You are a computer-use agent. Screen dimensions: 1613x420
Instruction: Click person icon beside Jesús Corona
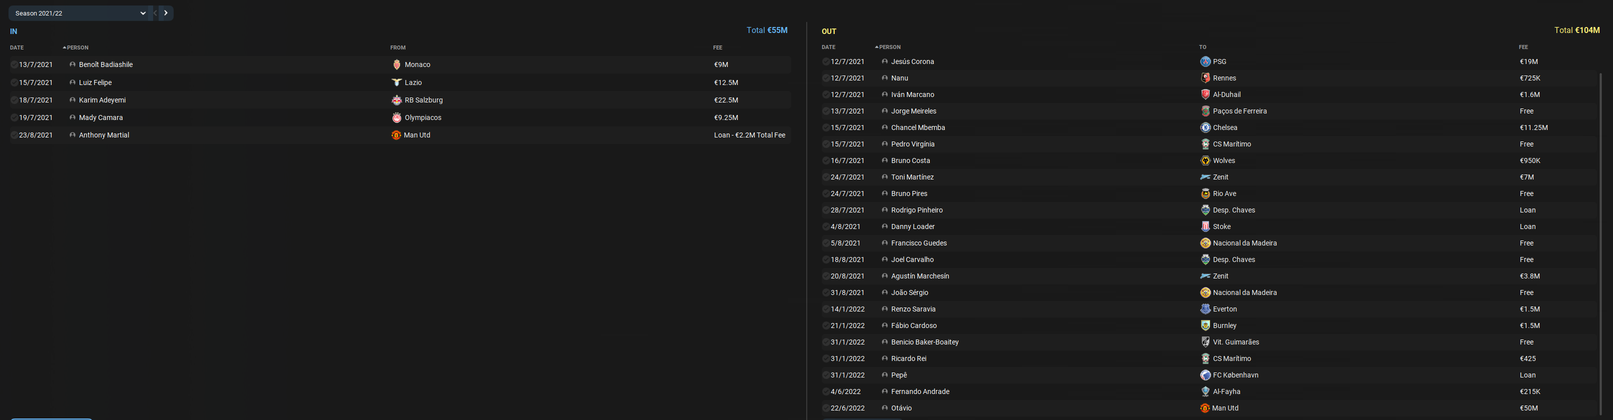click(x=885, y=61)
